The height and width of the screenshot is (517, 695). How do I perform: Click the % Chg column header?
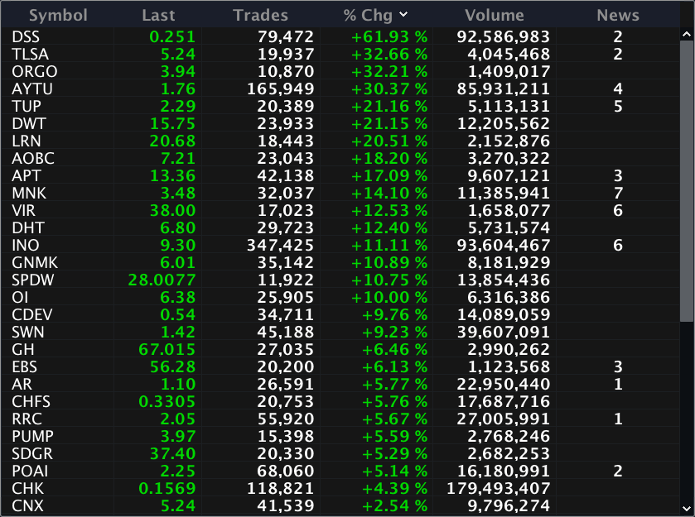368,16
